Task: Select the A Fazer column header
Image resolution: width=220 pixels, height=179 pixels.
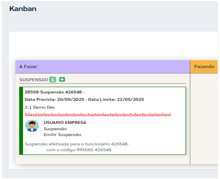Action: [102, 67]
